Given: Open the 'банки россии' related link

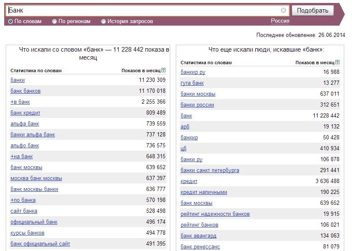Looking at the screenshot, I should [197, 105].
